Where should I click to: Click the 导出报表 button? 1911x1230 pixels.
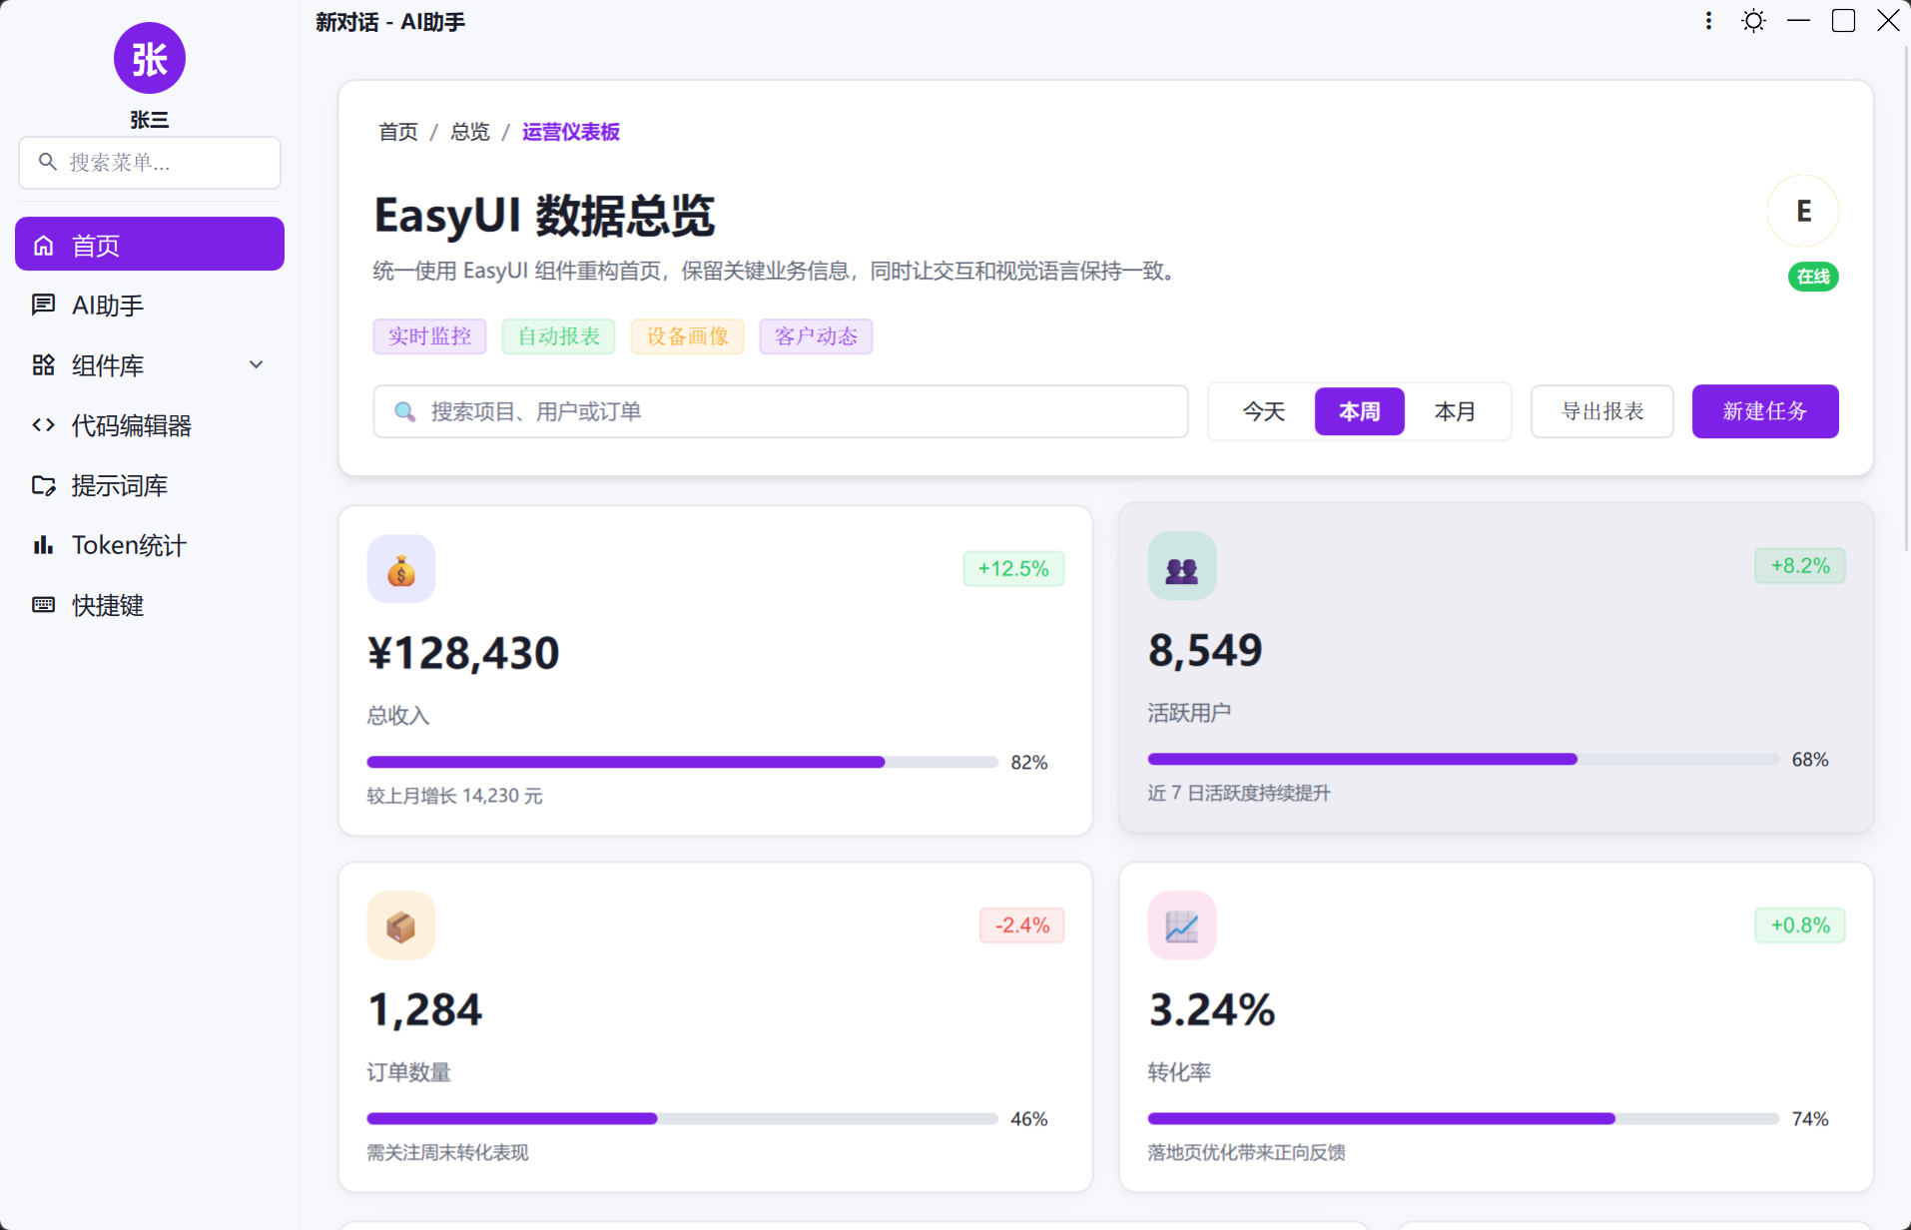1602,411
